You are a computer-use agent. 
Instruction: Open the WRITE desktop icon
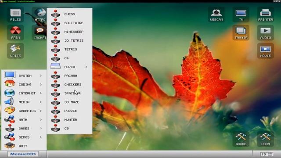[16, 51]
